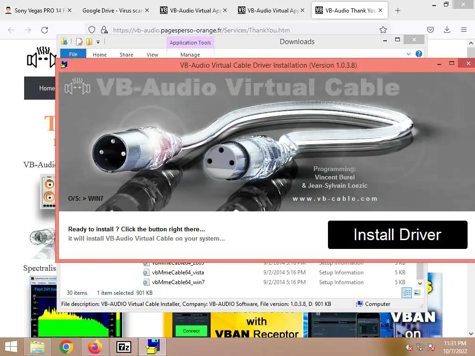Open Firefox from the taskbar
The height and width of the screenshot is (356, 475).
(x=95, y=347)
